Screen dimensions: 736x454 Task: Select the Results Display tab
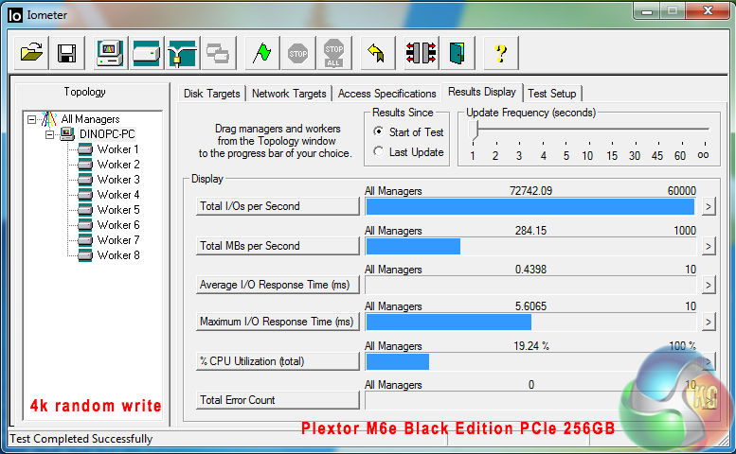pyautogui.click(x=482, y=92)
